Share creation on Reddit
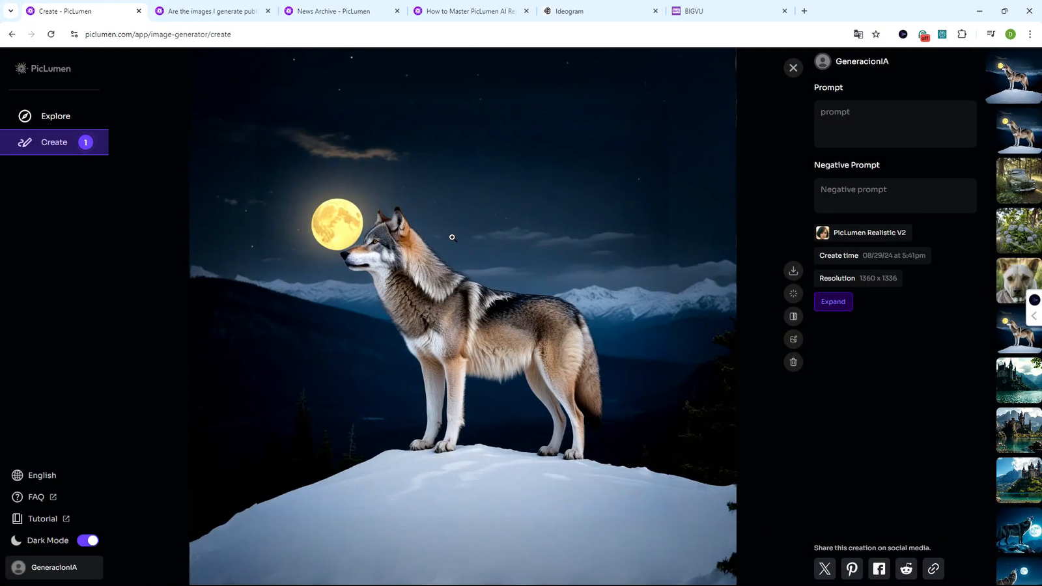 (x=906, y=568)
